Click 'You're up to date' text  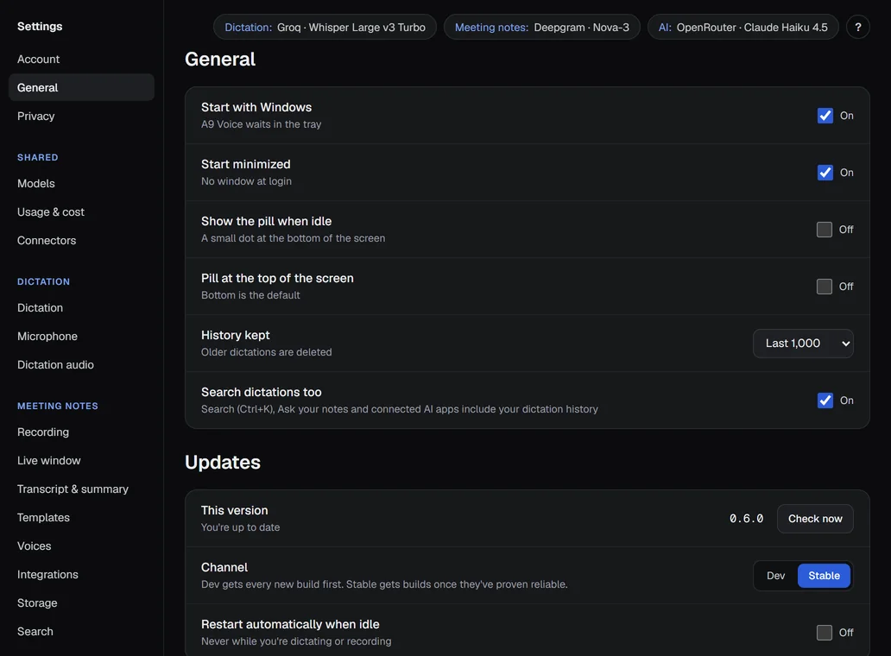(x=240, y=527)
